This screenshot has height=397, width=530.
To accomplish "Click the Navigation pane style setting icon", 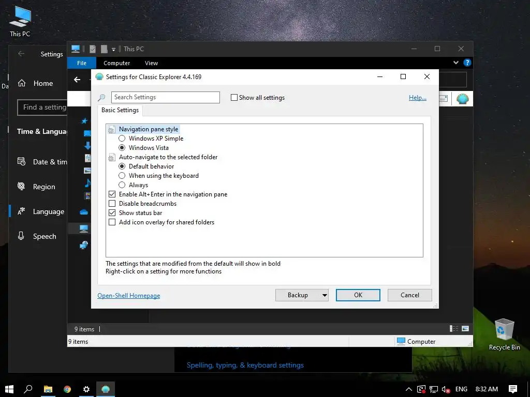I will click(x=112, y=129).
